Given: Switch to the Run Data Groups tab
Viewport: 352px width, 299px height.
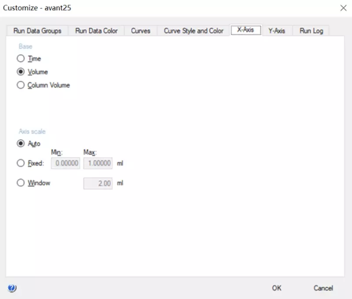Looking at the screenshot, I should [x=37, y=31].
